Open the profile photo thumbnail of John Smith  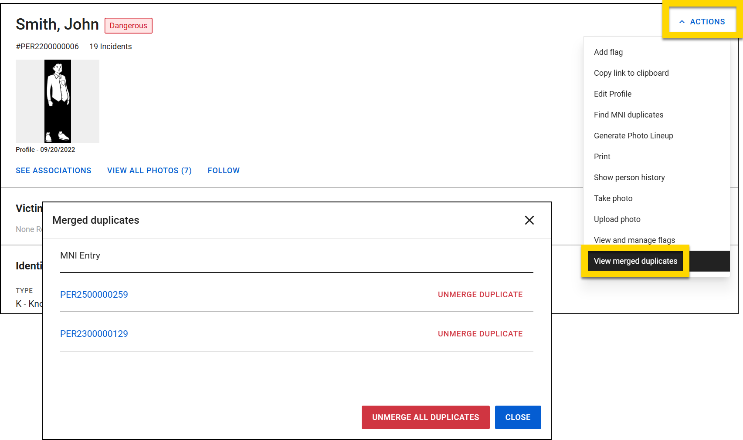pos(57,101)
